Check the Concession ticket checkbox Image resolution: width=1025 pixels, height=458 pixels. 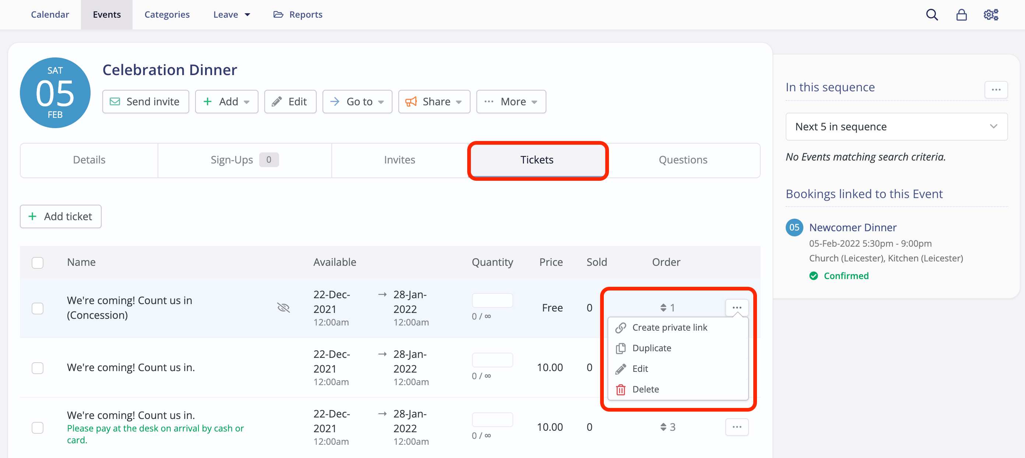point(38,309)
